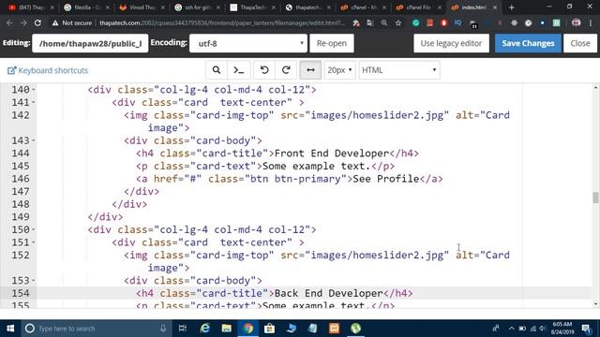Launch Internet Explorer from taskbar
The height and width of the screenshot is (337, 600).
pos(204,329)
